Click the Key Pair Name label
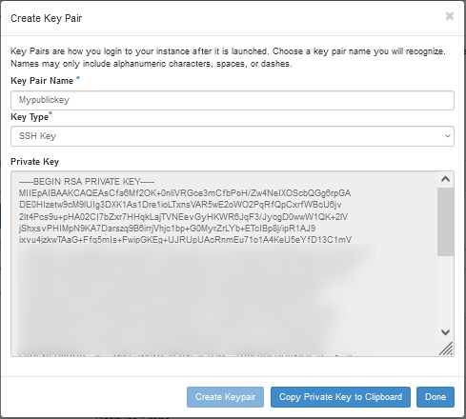This screenshot has width=466, height=419. pos(42,81)
